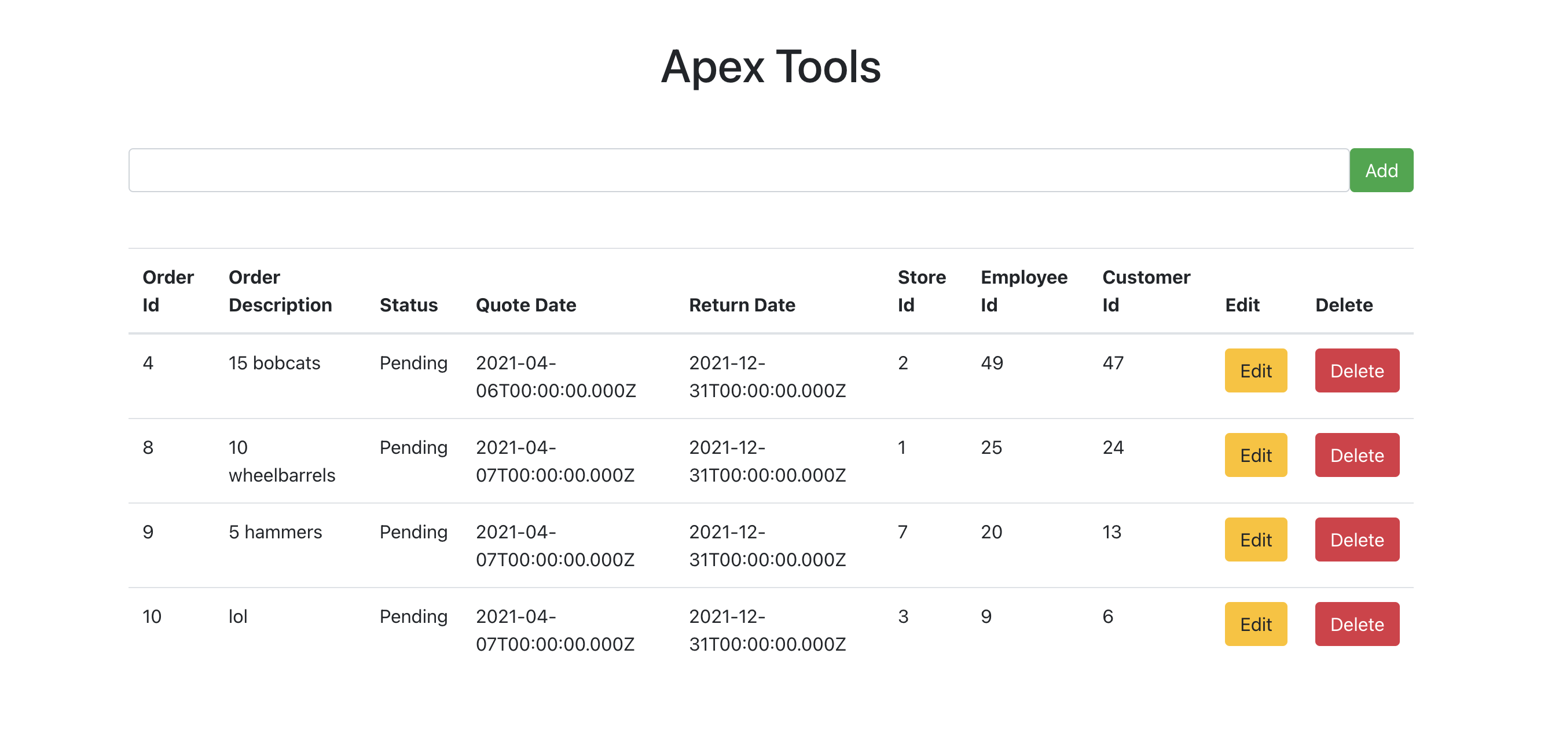Screen dimensions: 1548x756
Task: Click the green Add button
Action: coord(1380,170)
